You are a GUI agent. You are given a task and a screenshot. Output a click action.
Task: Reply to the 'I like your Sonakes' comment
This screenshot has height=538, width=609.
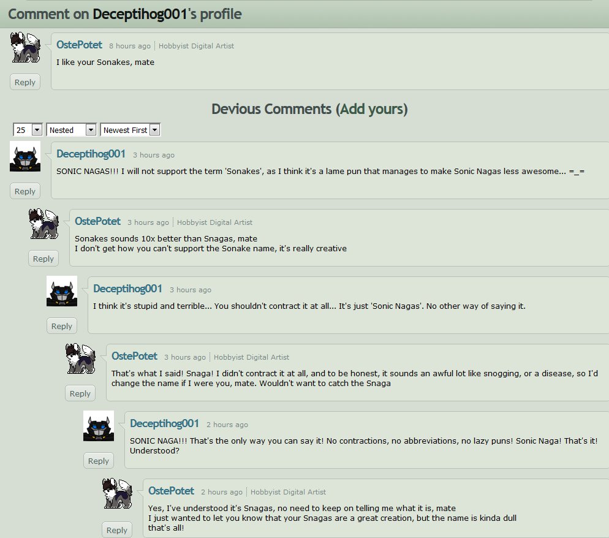(25, 82)
